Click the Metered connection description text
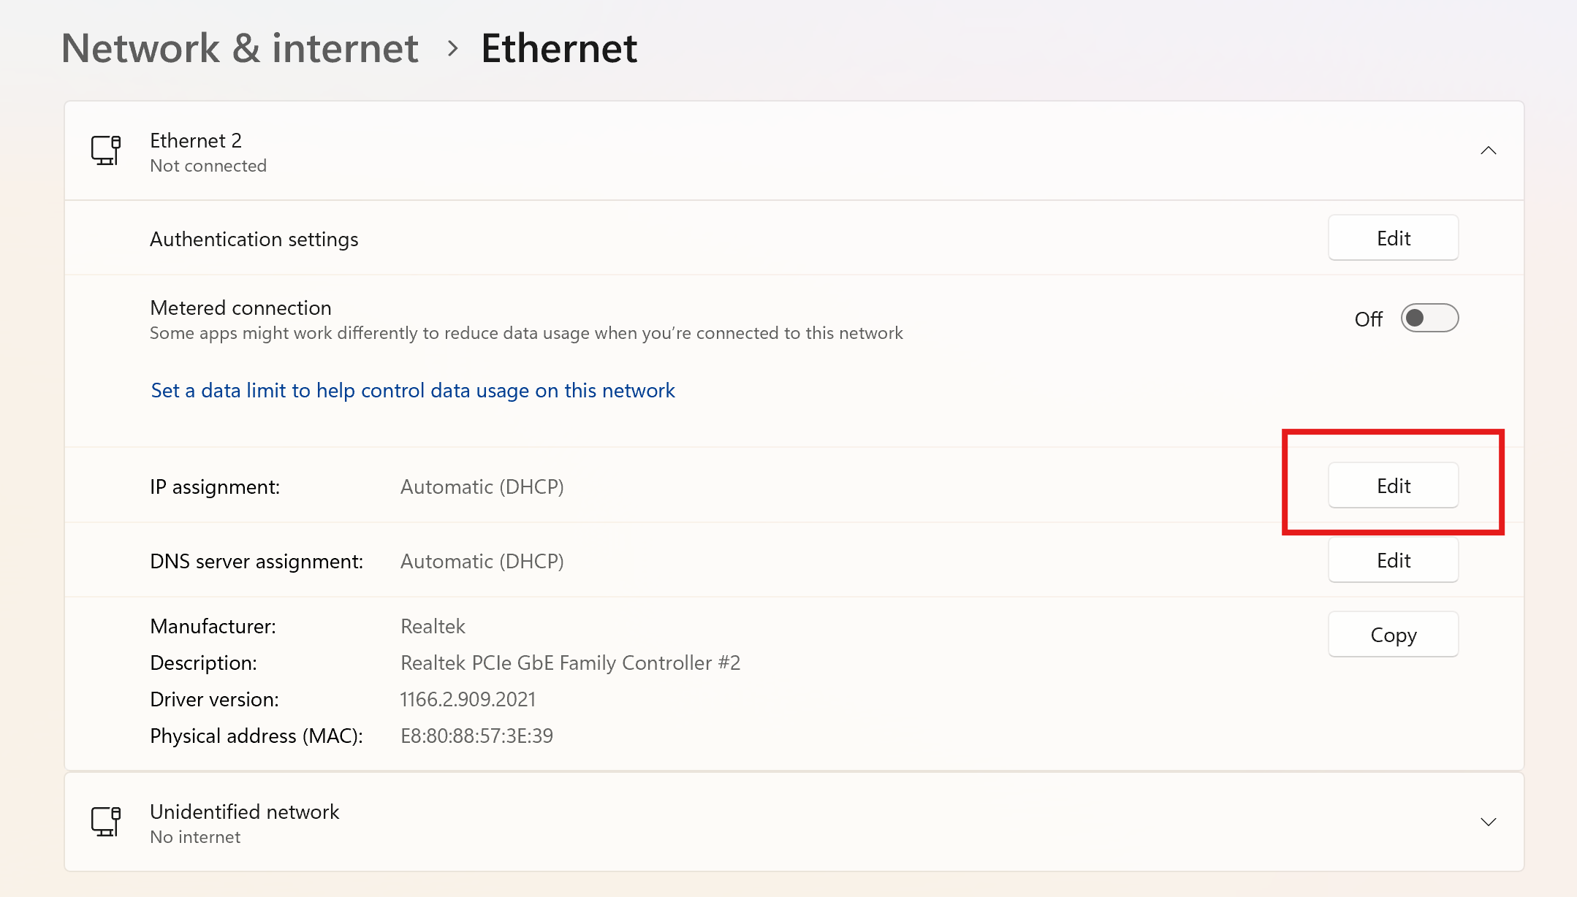The image size is (1577, 897). pyautogui.click(x=526, y=333)
